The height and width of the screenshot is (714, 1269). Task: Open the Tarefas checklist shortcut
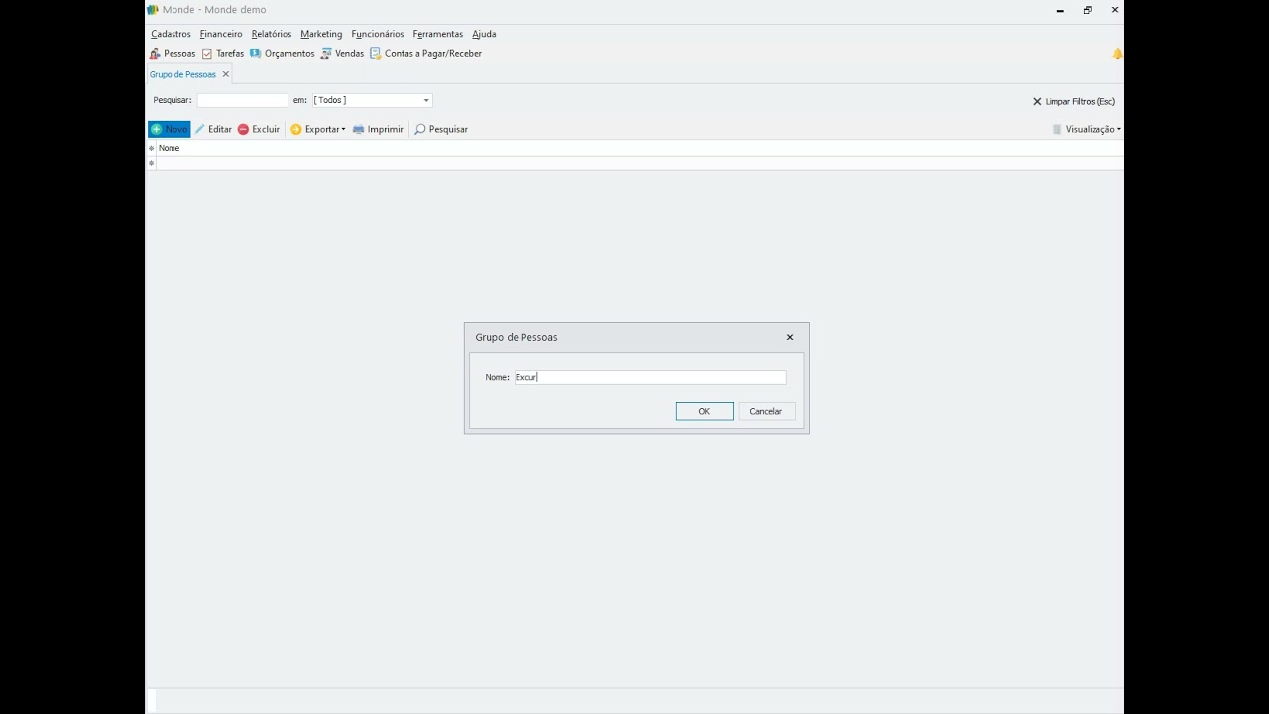coord(223,54)
